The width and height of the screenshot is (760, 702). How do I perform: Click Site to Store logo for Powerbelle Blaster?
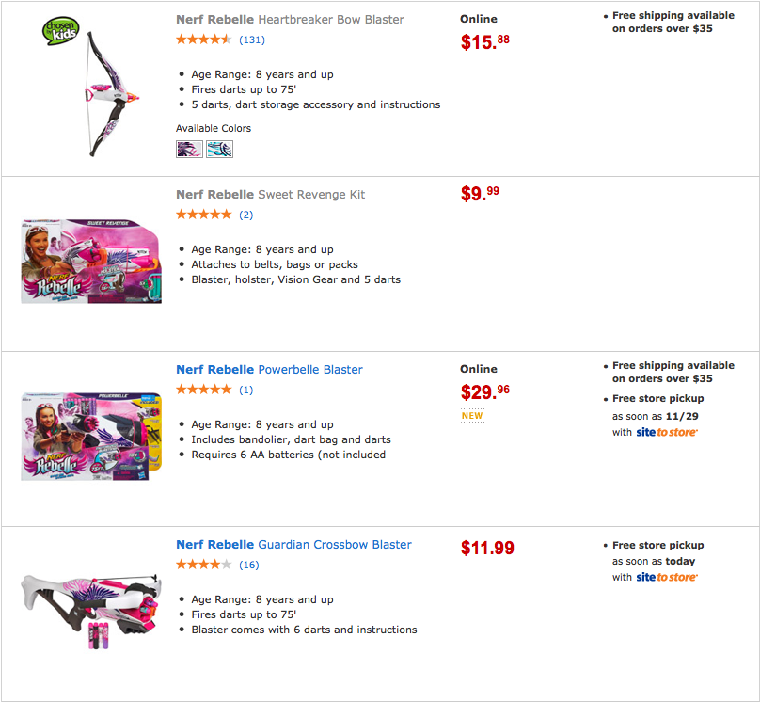point(667,433)
